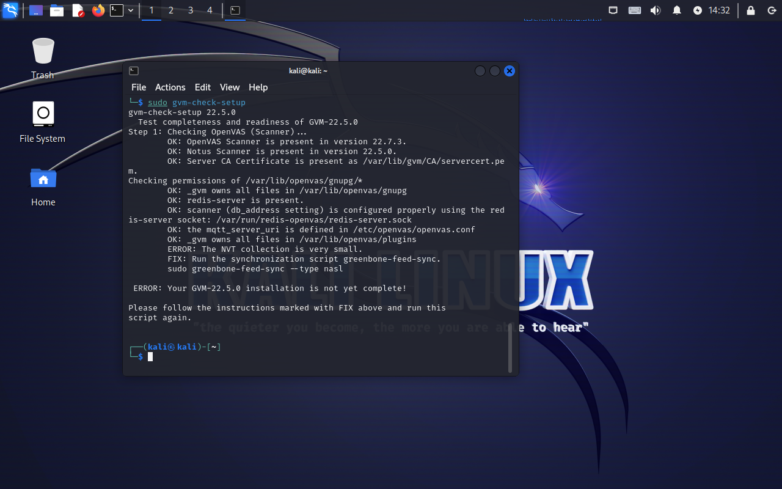782x489 pixels.
Task: Open the Help menu in the terminal
Action: [x=258, y=87]
